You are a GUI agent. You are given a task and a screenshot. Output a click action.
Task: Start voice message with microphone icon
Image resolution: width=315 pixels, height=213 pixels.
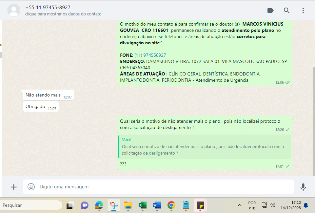[x=303, y=187]
